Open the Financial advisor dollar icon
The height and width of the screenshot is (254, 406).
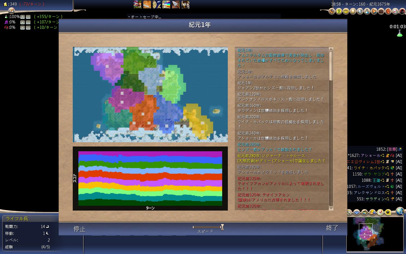339,11
